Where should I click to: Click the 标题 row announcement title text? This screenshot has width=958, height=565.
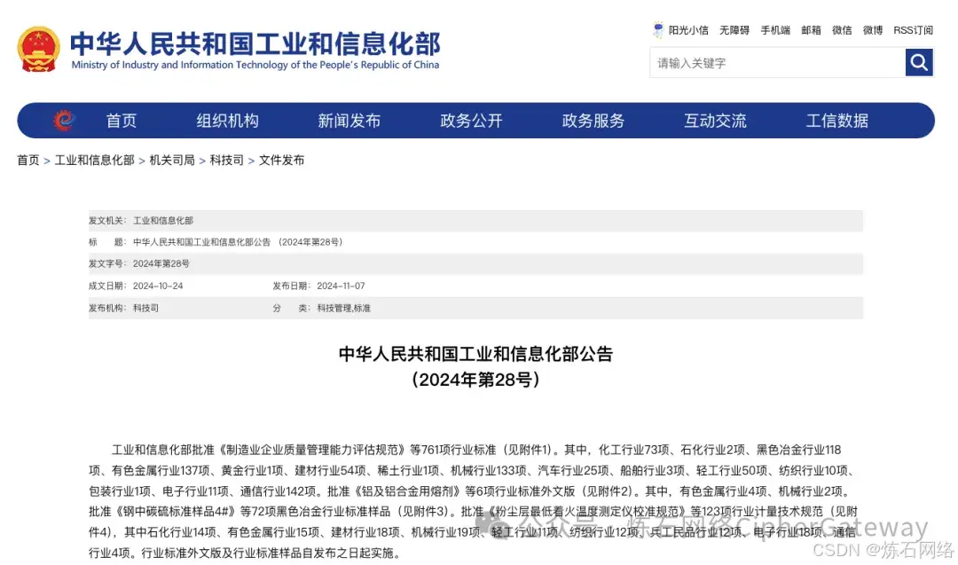238,242
